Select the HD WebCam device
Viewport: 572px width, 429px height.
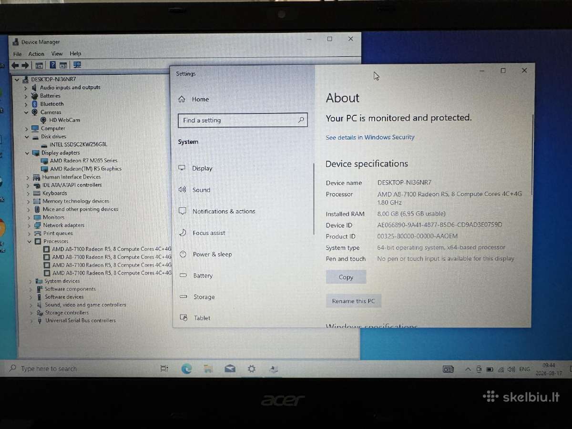(64, 120)
